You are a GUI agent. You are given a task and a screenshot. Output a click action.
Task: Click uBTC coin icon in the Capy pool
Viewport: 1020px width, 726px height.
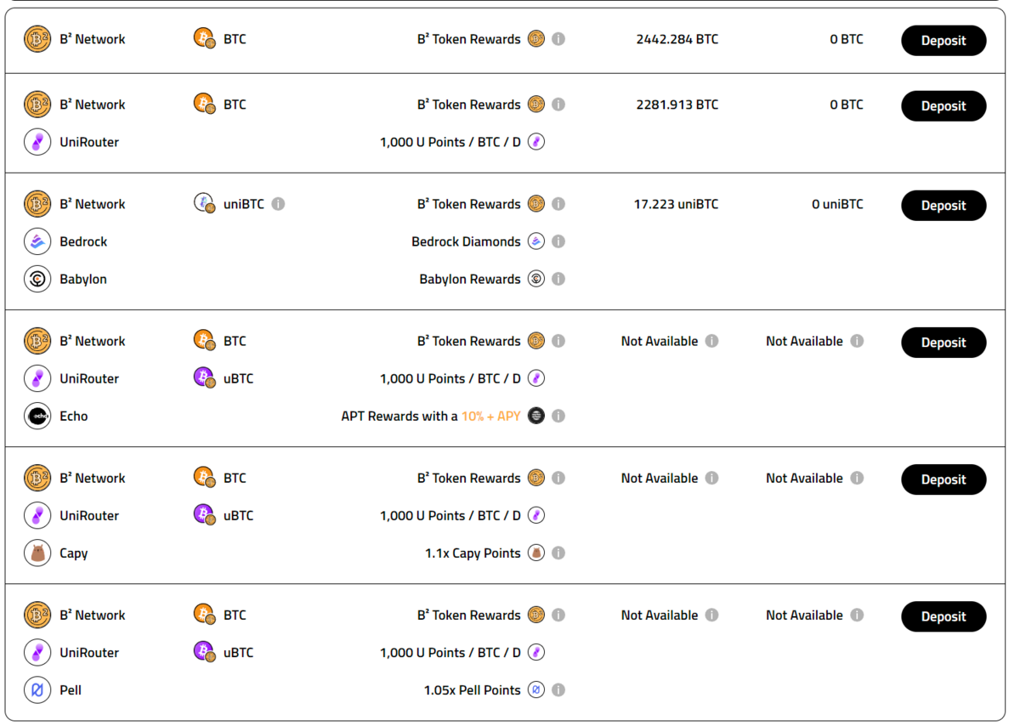click(205, 515)
